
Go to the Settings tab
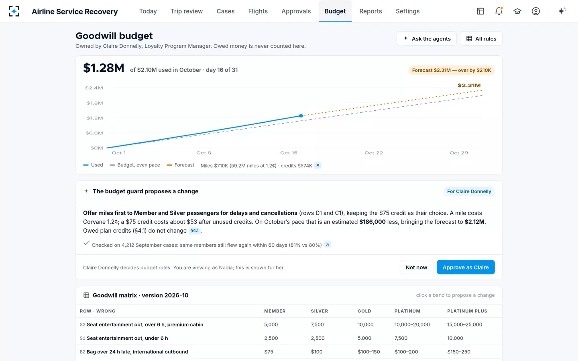408,11
